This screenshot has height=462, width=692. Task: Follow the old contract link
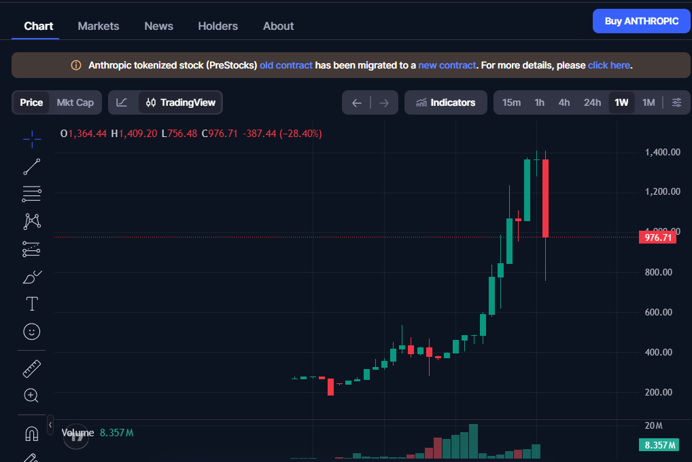pos(286,65)
